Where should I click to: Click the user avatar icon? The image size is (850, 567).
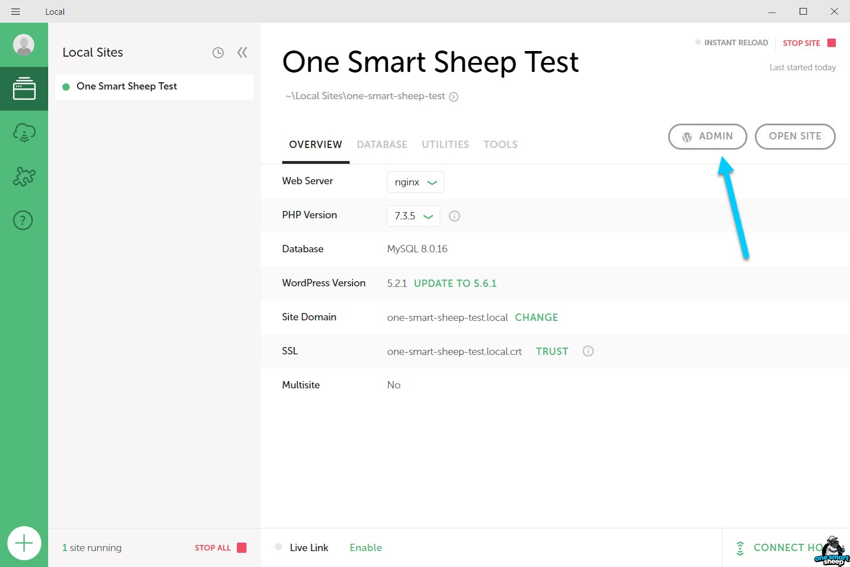(24, 45)
